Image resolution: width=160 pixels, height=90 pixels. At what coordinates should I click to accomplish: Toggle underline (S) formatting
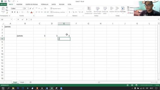[x=17, y=12]
